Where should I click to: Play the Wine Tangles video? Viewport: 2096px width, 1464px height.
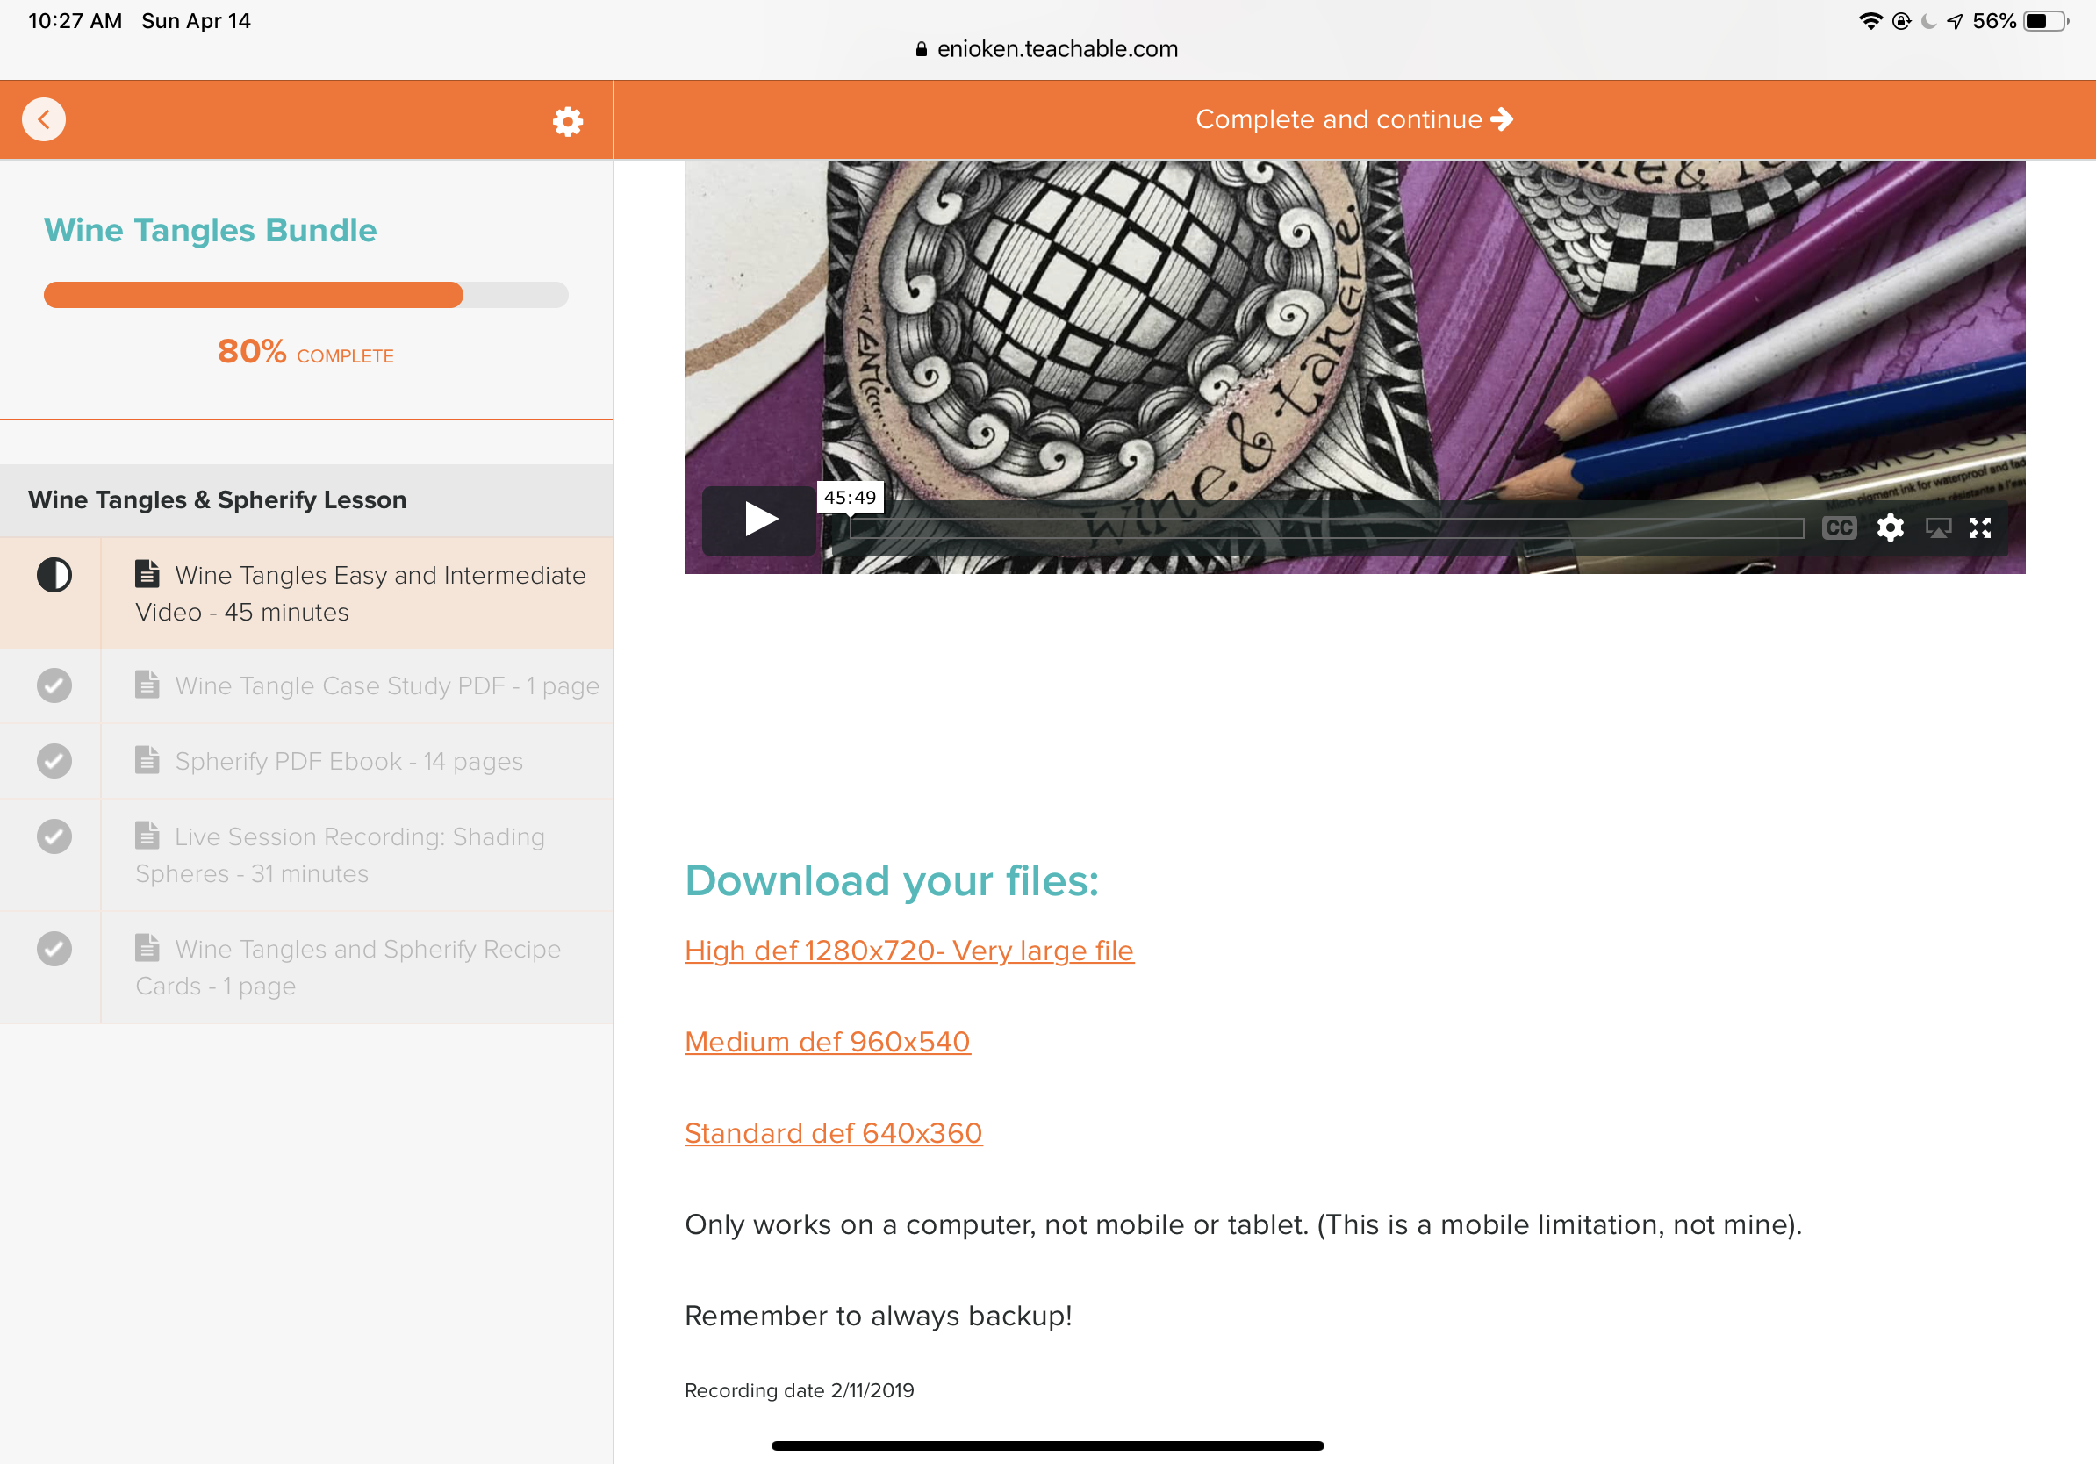point(759,520)
